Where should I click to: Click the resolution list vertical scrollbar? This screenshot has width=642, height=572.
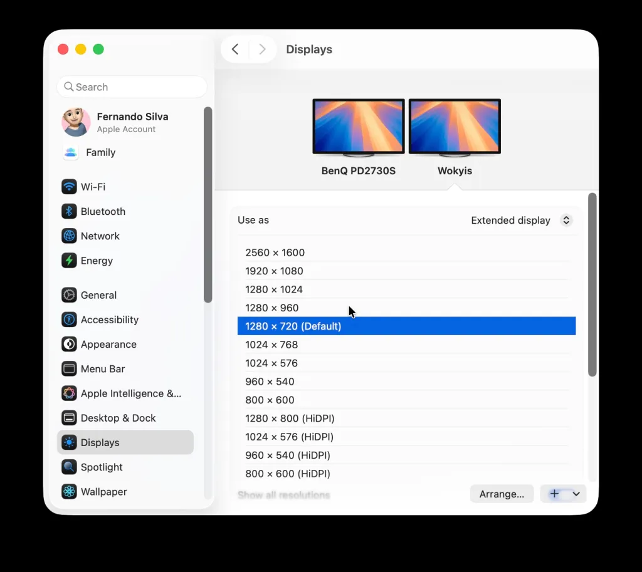pos(592,285)
